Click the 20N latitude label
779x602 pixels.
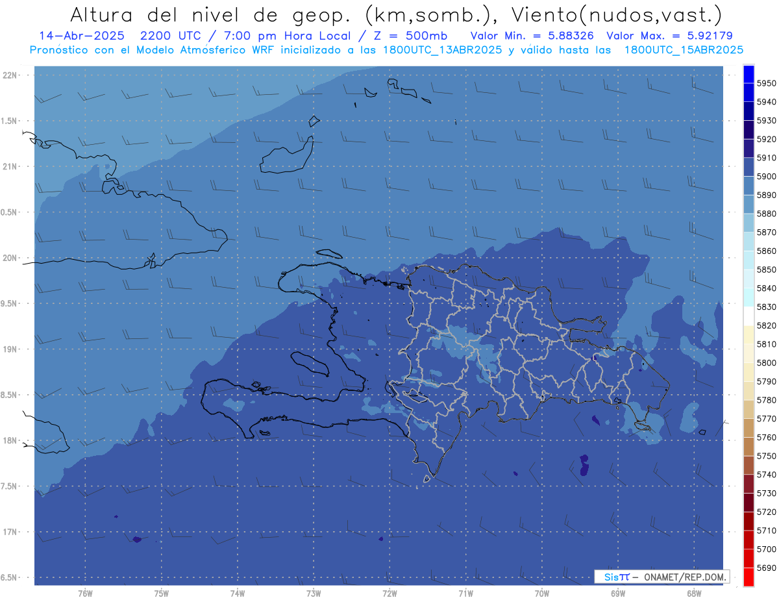(11, 258)
